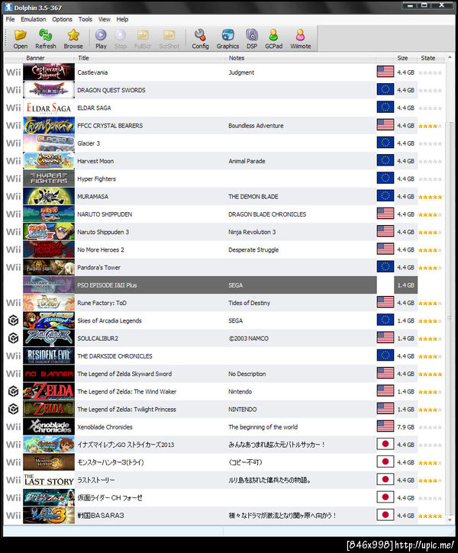
Task: Click the vertical scrollbar thumb
Action: (x=450, y=319)
